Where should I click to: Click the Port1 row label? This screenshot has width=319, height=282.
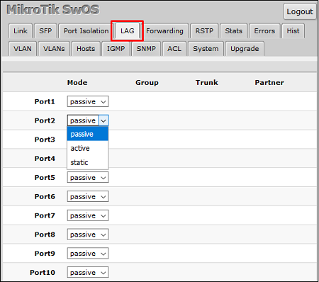pos(45,101)
